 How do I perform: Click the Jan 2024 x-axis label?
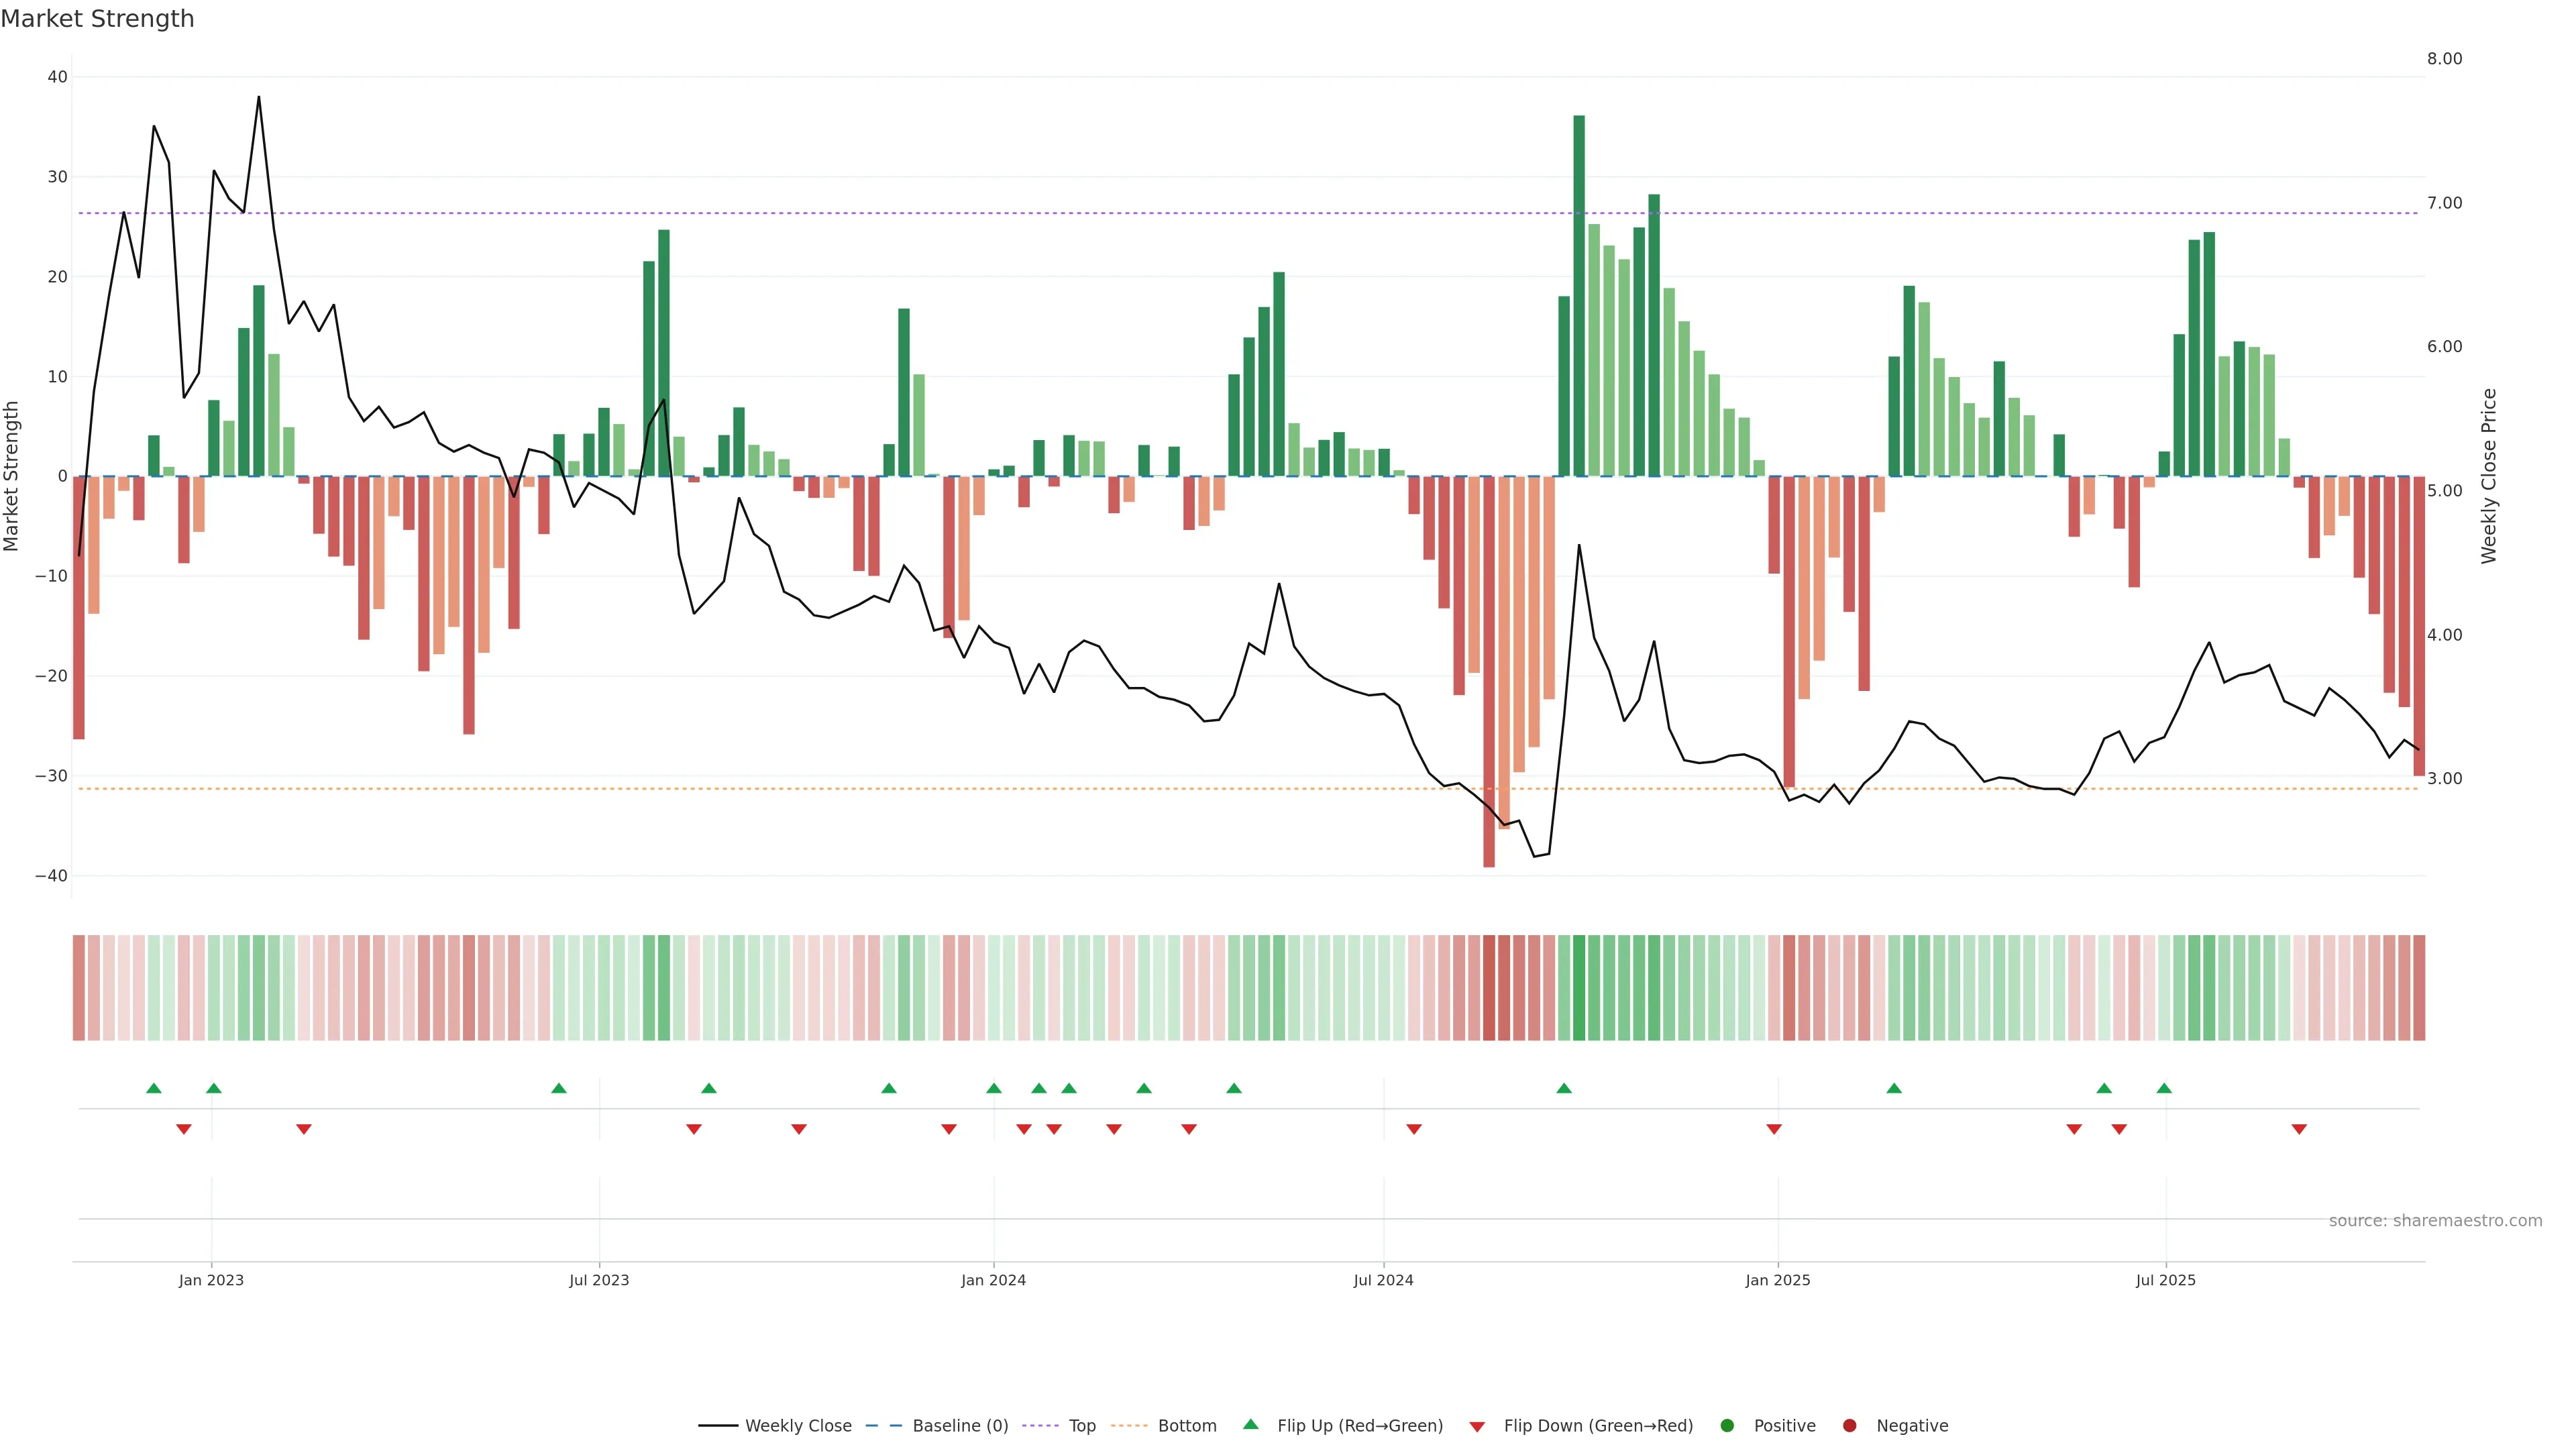coord(993,1280)
